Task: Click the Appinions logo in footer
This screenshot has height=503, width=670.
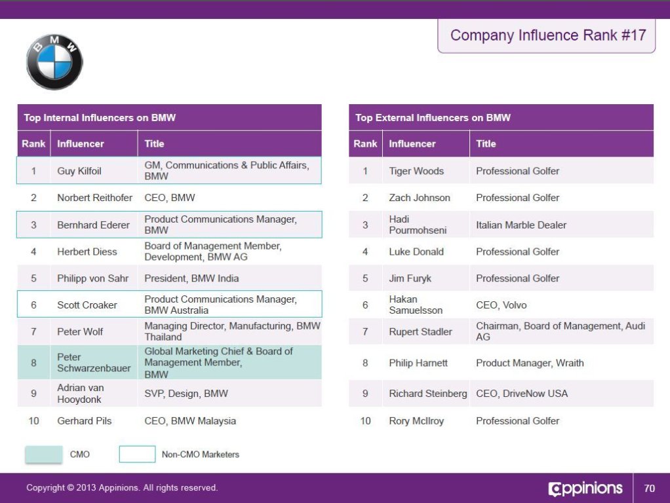Action: pyautogui.click(x=585, y=488)
